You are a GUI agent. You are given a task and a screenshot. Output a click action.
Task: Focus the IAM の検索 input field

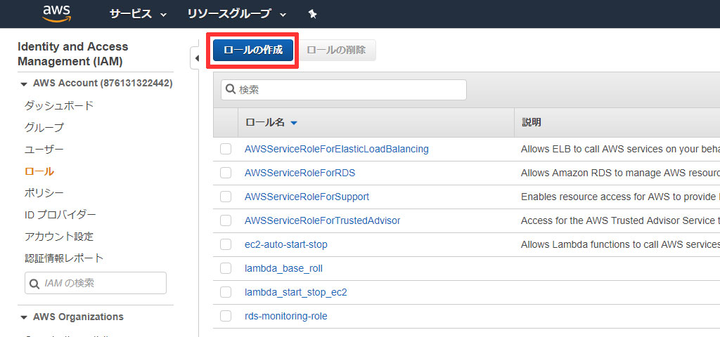(96, 283)
